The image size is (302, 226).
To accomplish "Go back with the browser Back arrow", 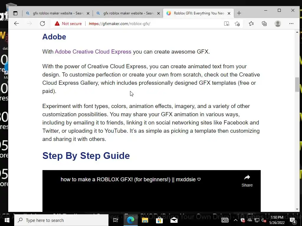I will pos(17,24).
